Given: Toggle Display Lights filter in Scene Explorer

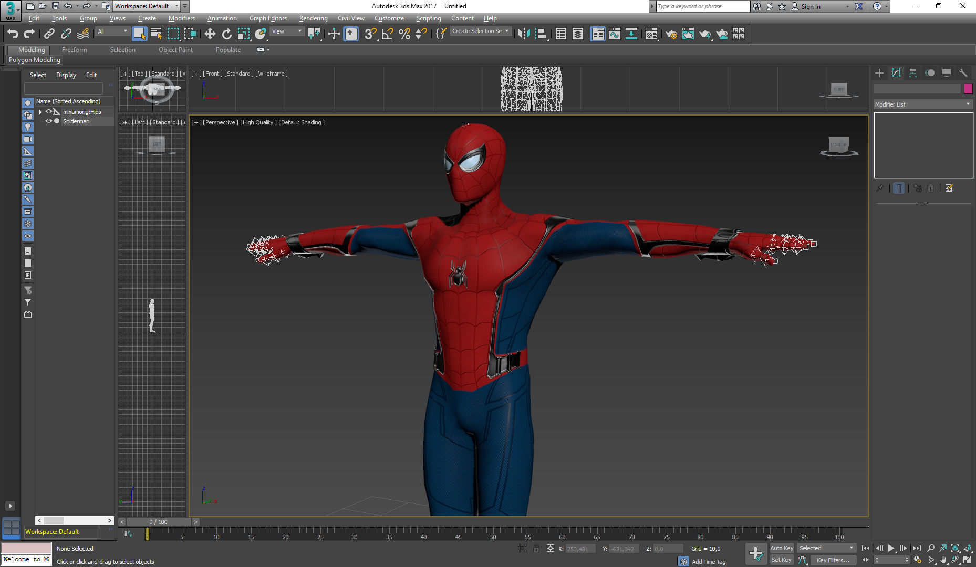Looking at the screenshot, I should [x=28, y=127].
